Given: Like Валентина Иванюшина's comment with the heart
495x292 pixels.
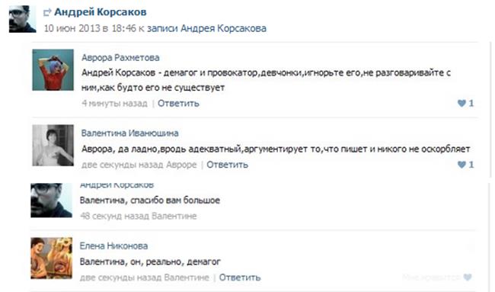Looking at the screenshot, I should [x=461, y=165].
